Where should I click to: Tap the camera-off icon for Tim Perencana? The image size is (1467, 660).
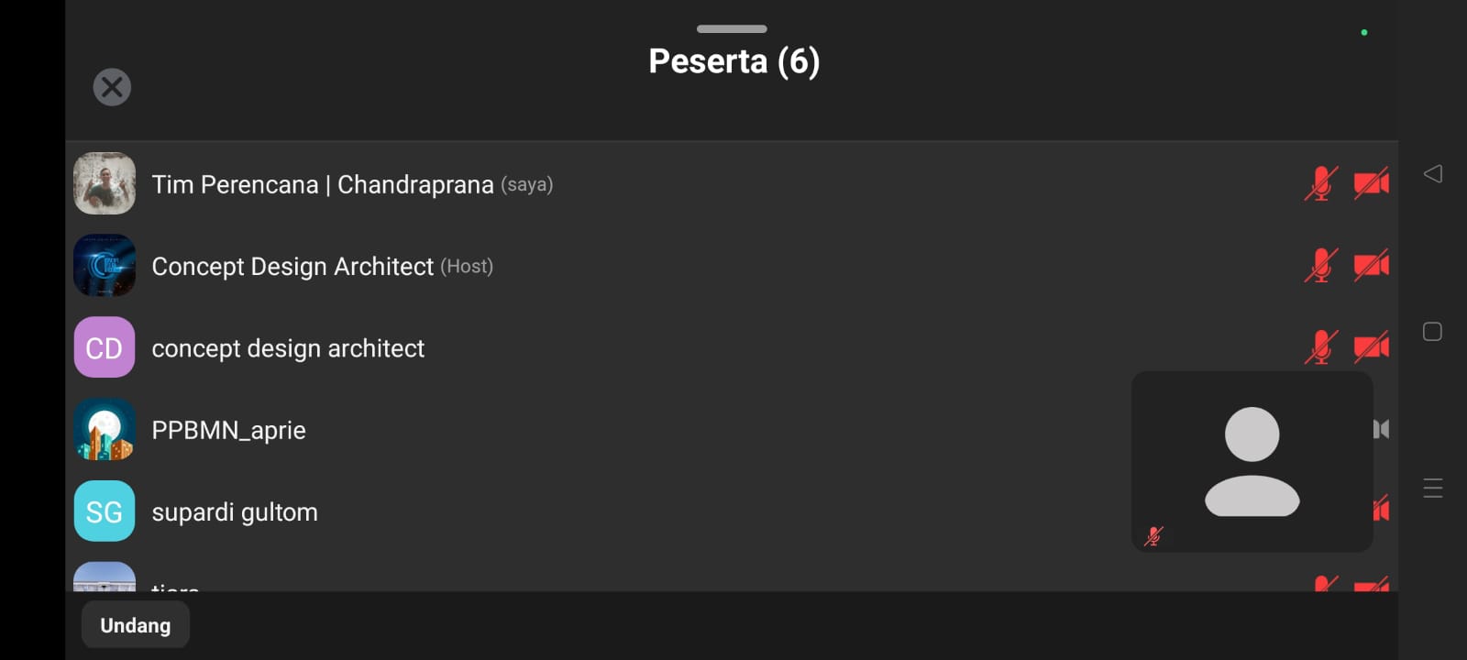click(1371, 183)
